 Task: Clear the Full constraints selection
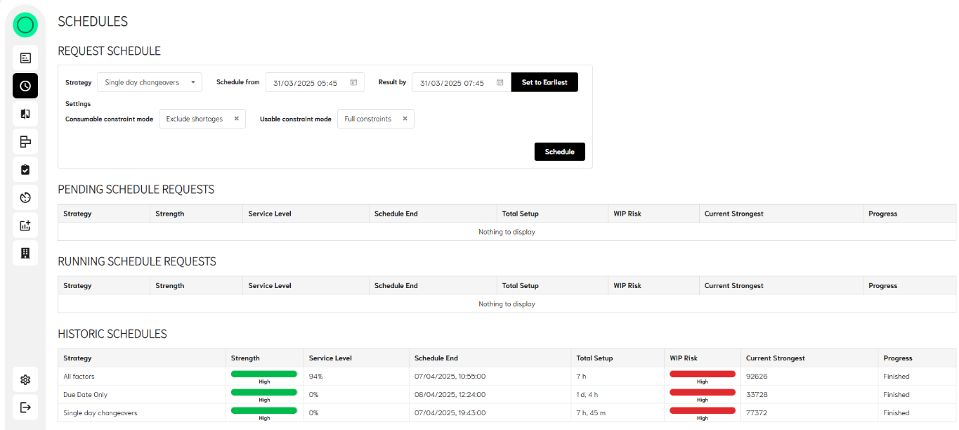(x=405, y=119)
